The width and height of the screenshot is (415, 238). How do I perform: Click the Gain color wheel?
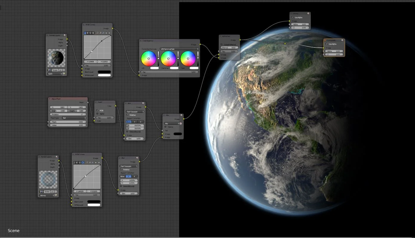click(x=188, y=58)
